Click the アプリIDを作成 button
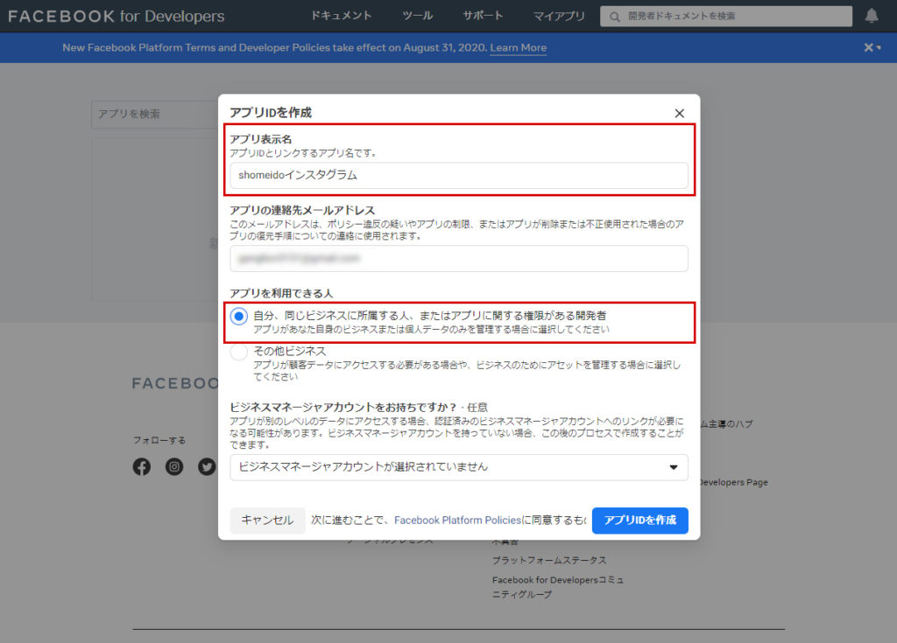Screen dimensions: 897x643 click(639, 520)
